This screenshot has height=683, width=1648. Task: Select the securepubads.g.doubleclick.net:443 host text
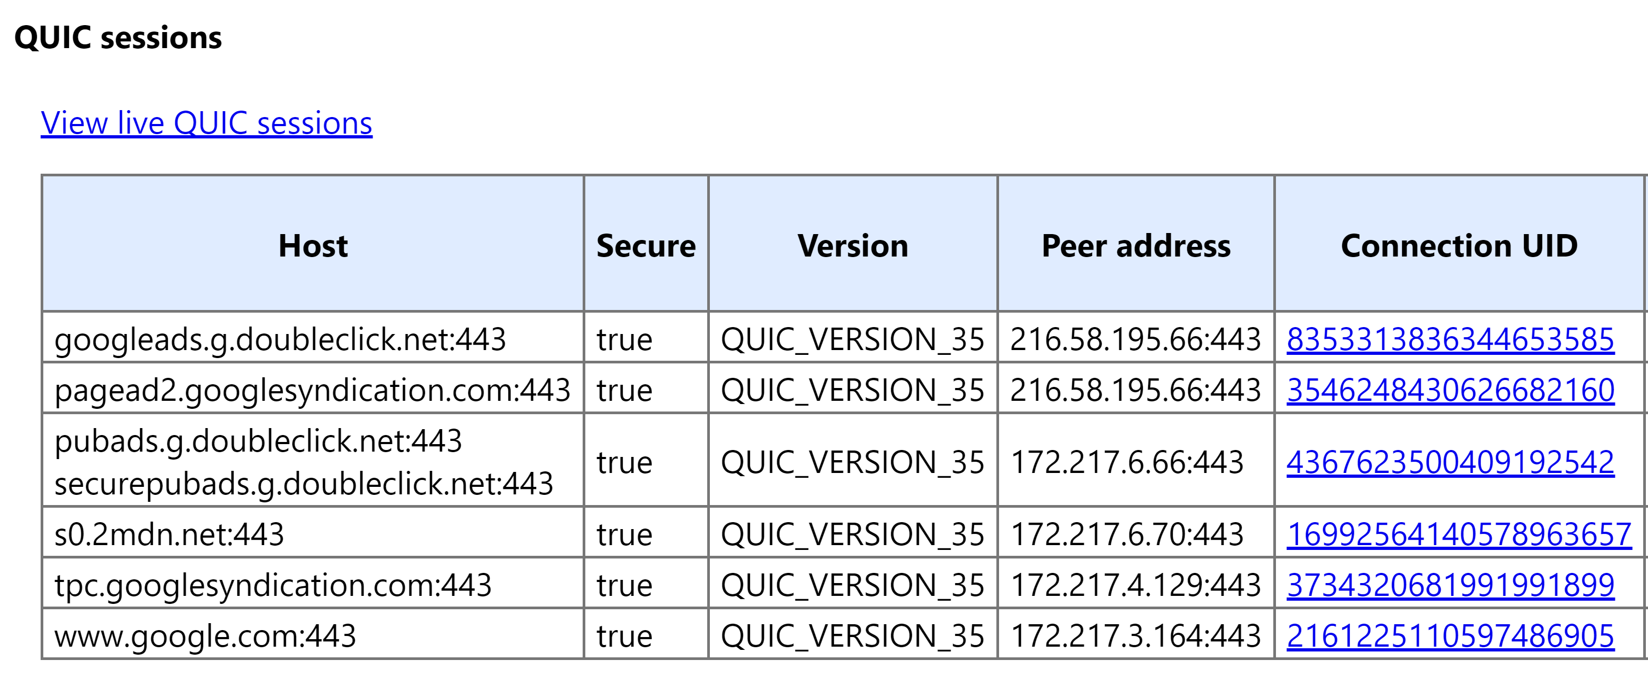[304, 484]
